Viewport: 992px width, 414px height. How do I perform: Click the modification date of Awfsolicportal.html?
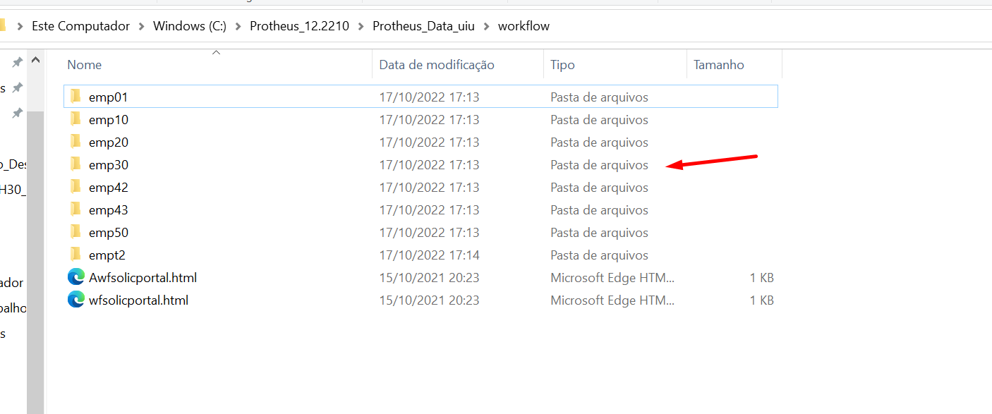coord(429,277)
